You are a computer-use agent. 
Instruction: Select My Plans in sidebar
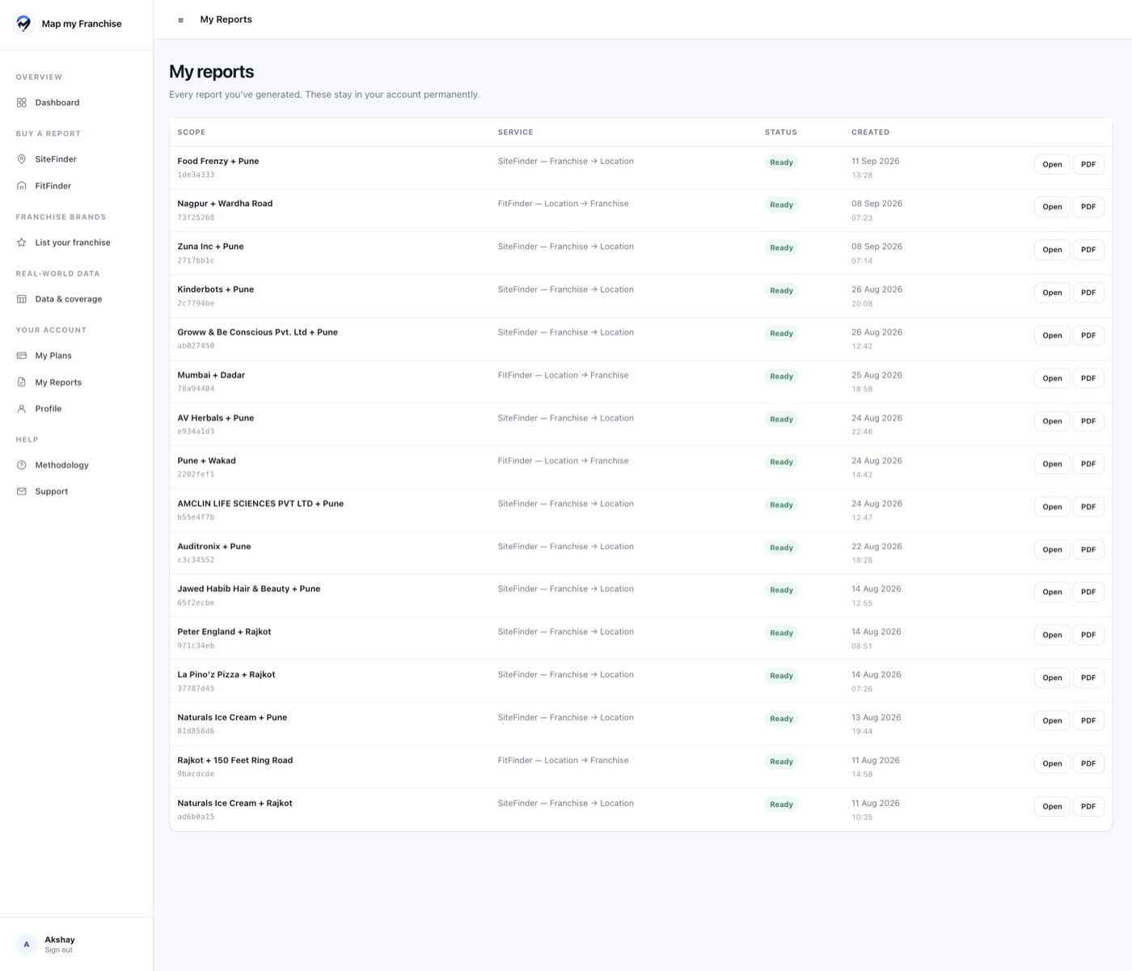[x=53, y=356]
